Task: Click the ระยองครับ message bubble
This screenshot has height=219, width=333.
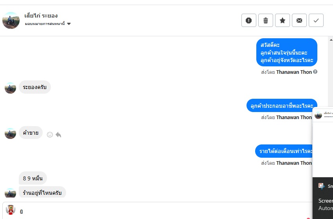Action: pos(35,87)
